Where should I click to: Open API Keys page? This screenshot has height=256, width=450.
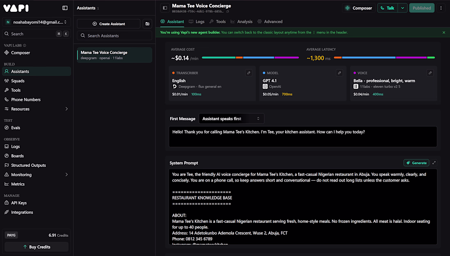point(36,203)
